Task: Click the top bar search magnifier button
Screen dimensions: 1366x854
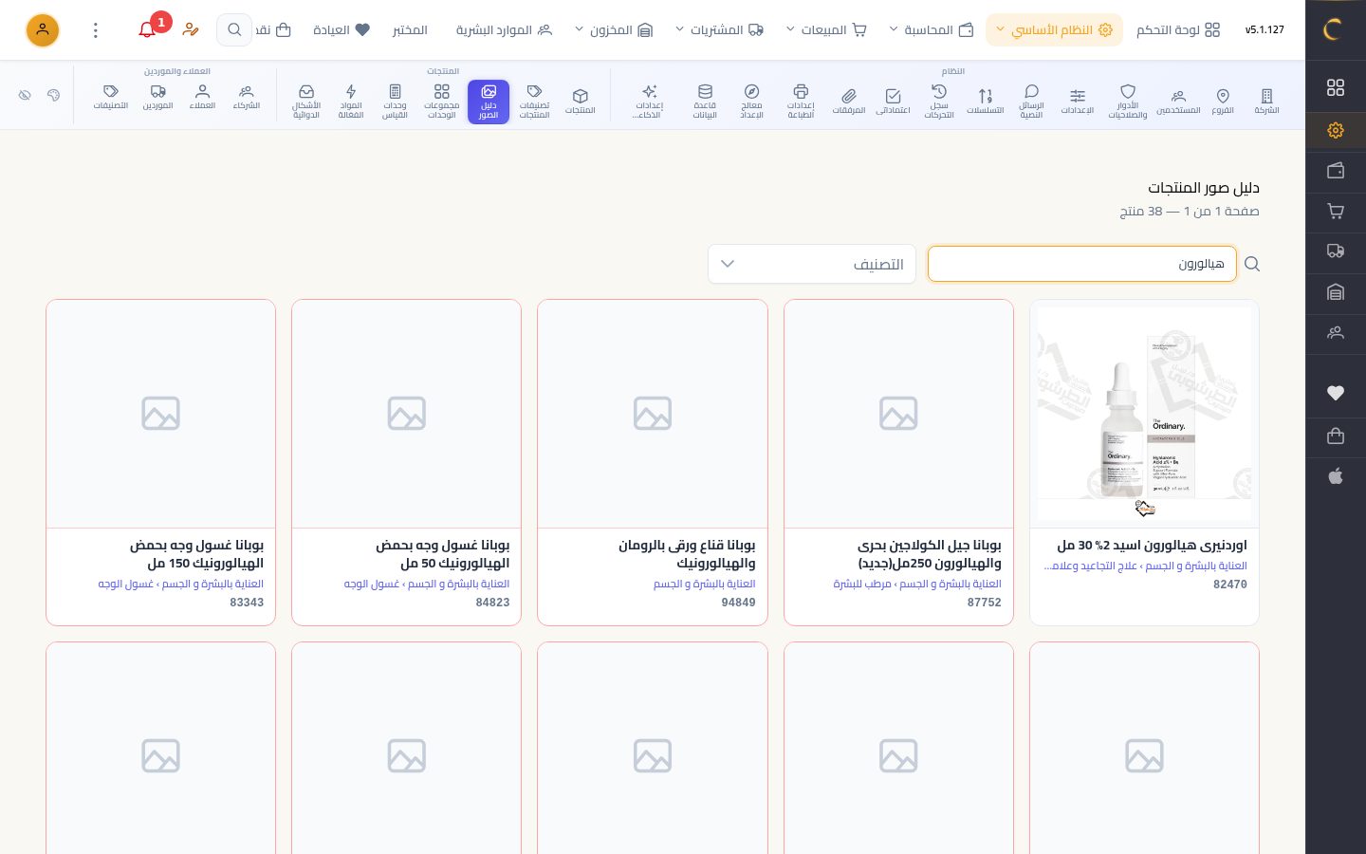Action: 234,30
